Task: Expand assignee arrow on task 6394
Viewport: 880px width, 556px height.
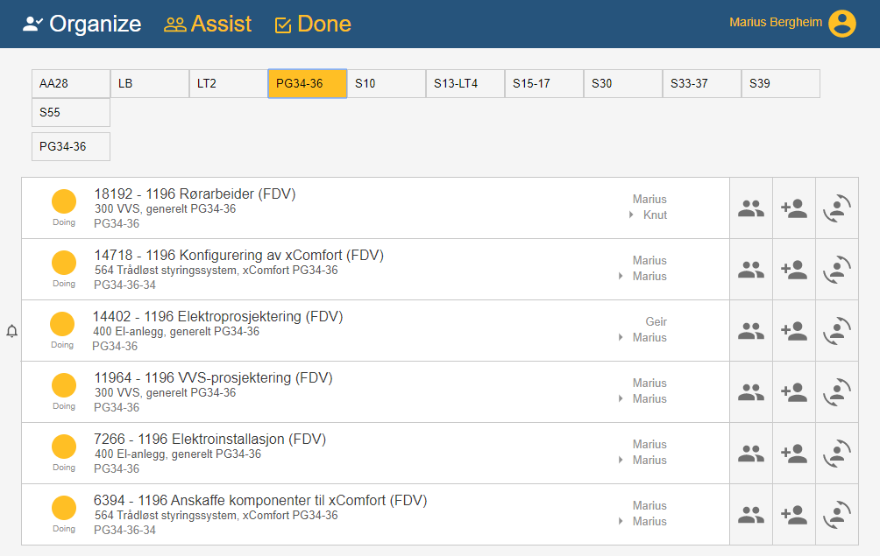Action: pos(621,522)
